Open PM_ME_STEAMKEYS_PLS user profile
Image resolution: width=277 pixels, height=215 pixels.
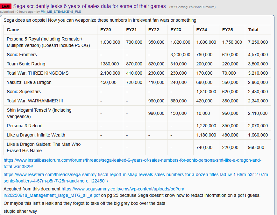61,12
